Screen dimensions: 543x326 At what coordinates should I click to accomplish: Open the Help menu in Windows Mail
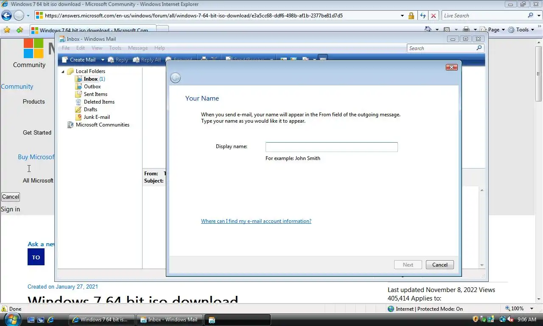coord(160,48)
